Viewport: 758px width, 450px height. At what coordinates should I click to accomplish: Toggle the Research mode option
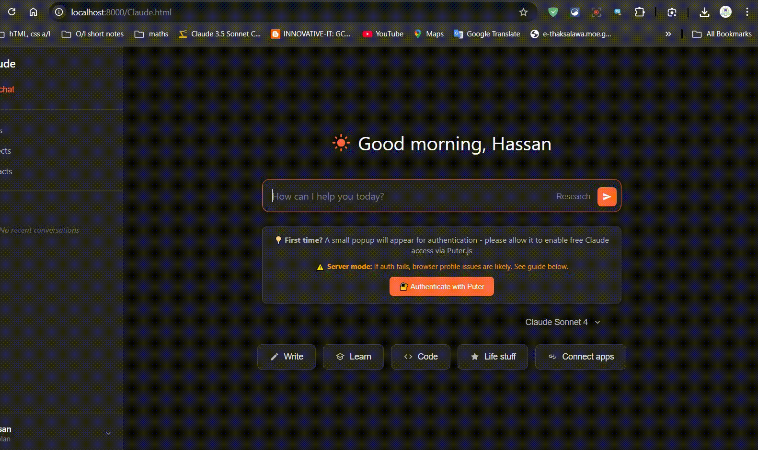pos(573,196)
